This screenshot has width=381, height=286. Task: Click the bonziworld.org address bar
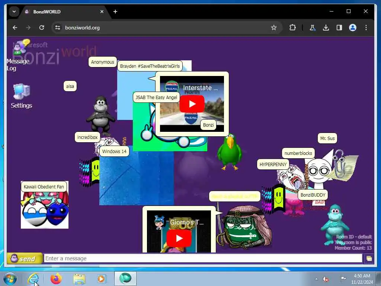tap(166, 28)
